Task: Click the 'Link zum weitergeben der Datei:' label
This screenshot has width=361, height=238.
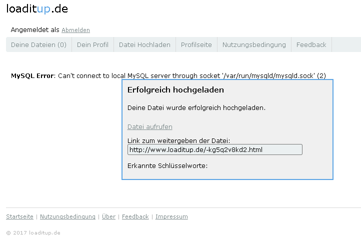Action: point(178,140)
